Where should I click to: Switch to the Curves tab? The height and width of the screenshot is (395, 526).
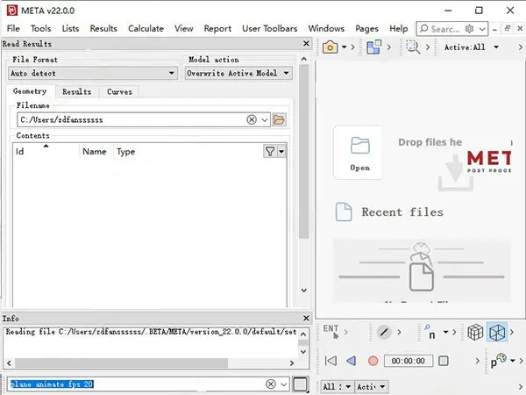(119, 91)
